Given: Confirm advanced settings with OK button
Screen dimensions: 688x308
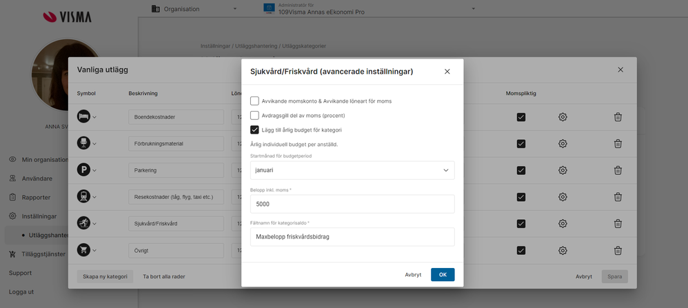Looking at the screenshot, I should point(443,274).
